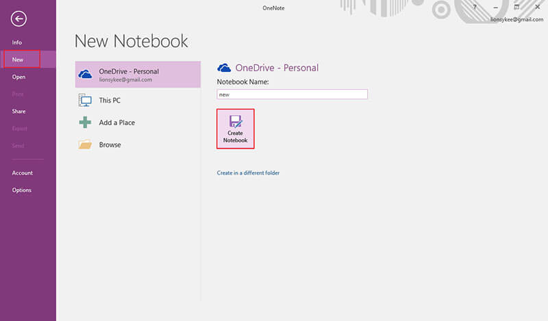Open the Share page in the sidebar

[x=18, y=111]
